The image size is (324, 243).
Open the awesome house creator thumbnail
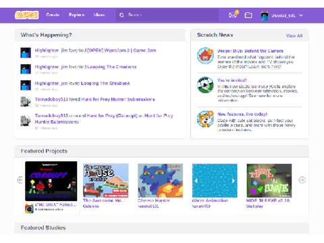tap(105, 181)
